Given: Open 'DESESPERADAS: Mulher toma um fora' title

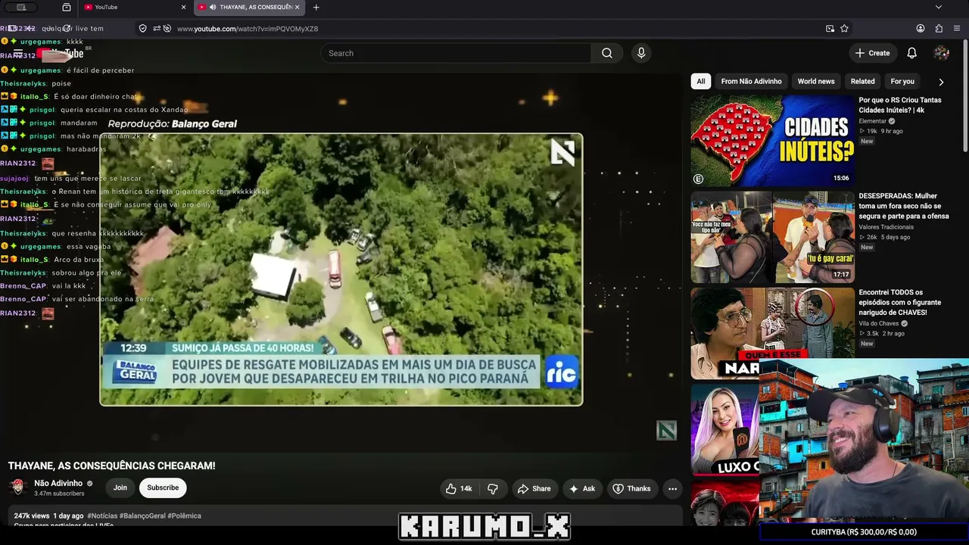Looking at the screenshot, I should click(x=903, y=206).
